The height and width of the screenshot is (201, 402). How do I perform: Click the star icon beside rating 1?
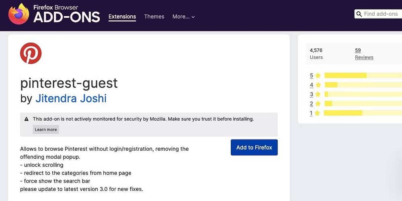coord(317,113)
